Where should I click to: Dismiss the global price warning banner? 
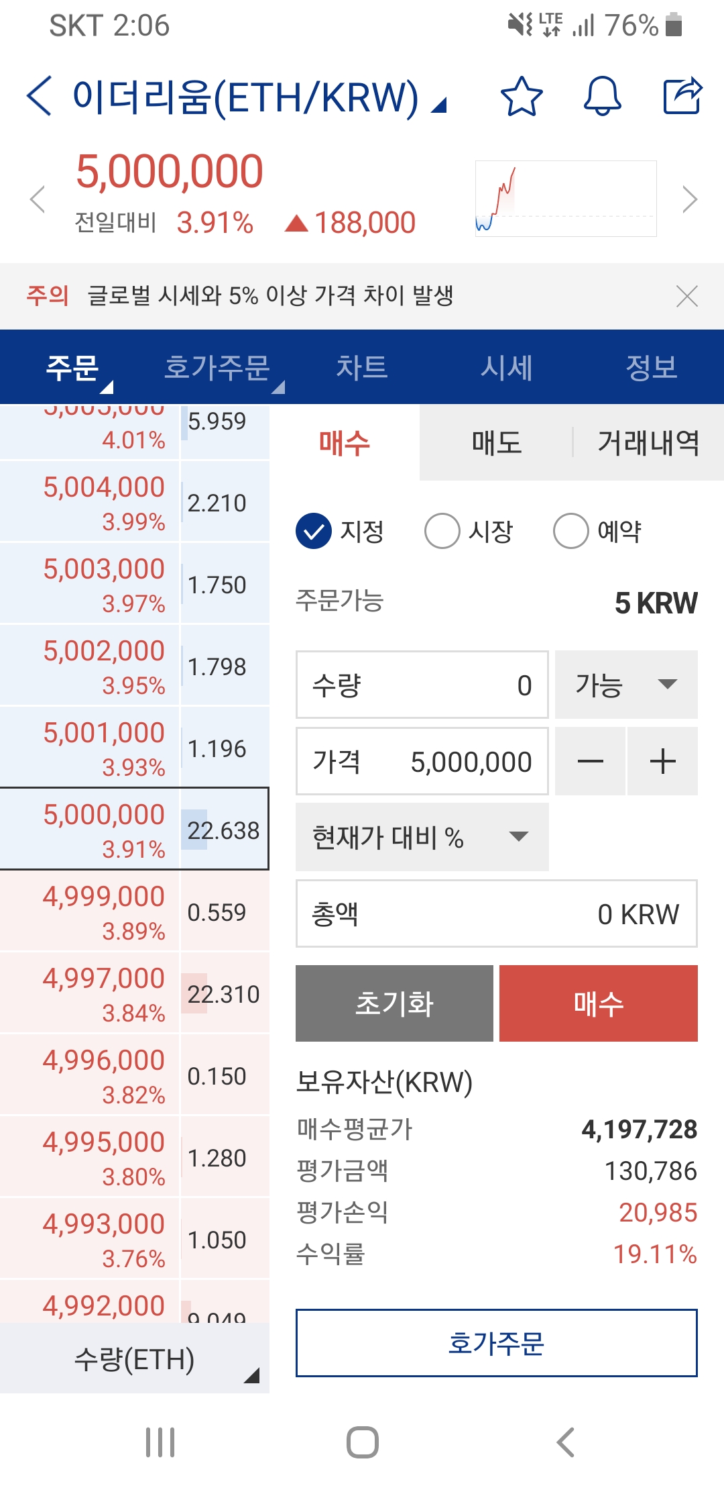point(687,296)
